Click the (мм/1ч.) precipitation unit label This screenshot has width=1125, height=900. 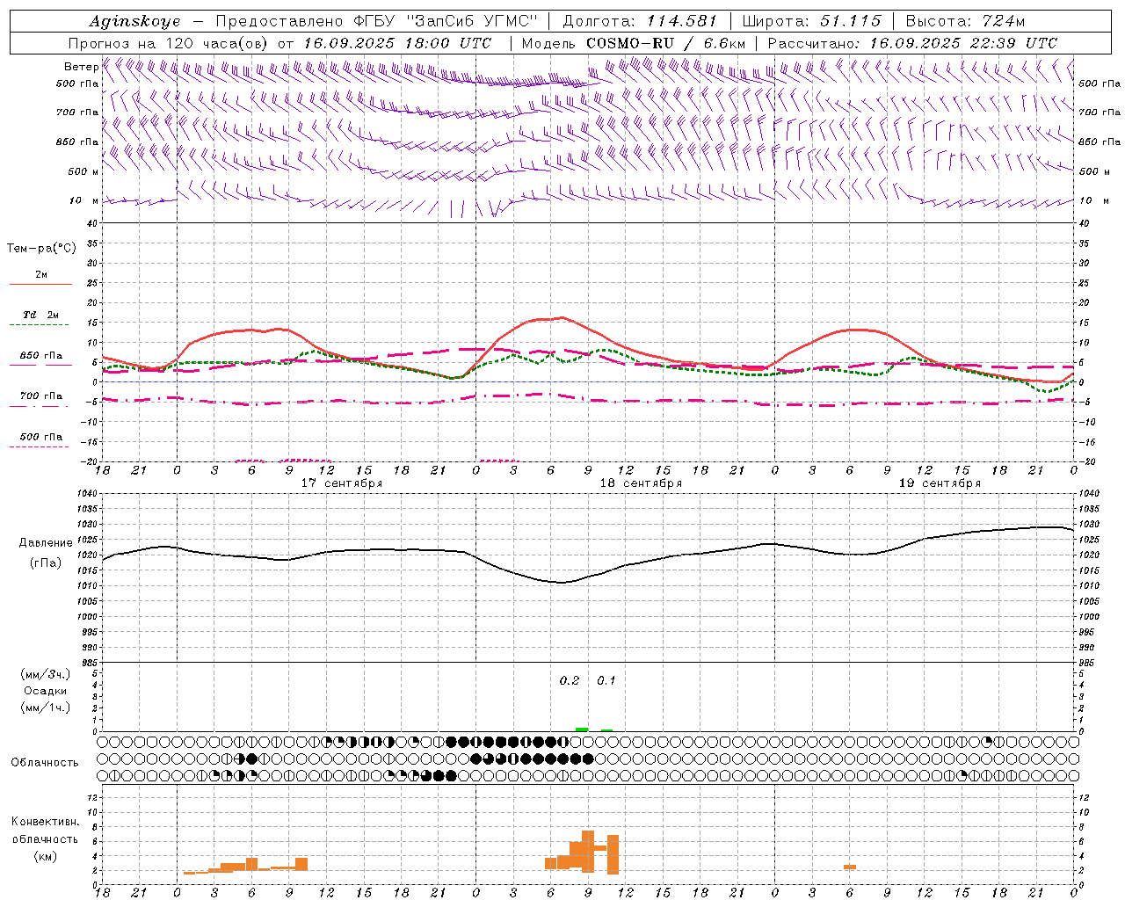click(45, 708)
